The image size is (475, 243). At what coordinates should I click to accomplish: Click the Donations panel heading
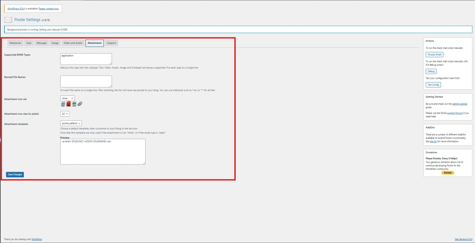[431, 152]
